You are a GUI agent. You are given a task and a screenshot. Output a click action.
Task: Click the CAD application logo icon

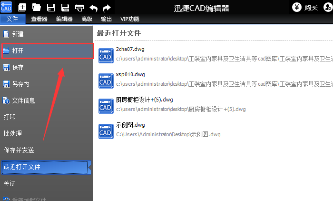[6, 7]
